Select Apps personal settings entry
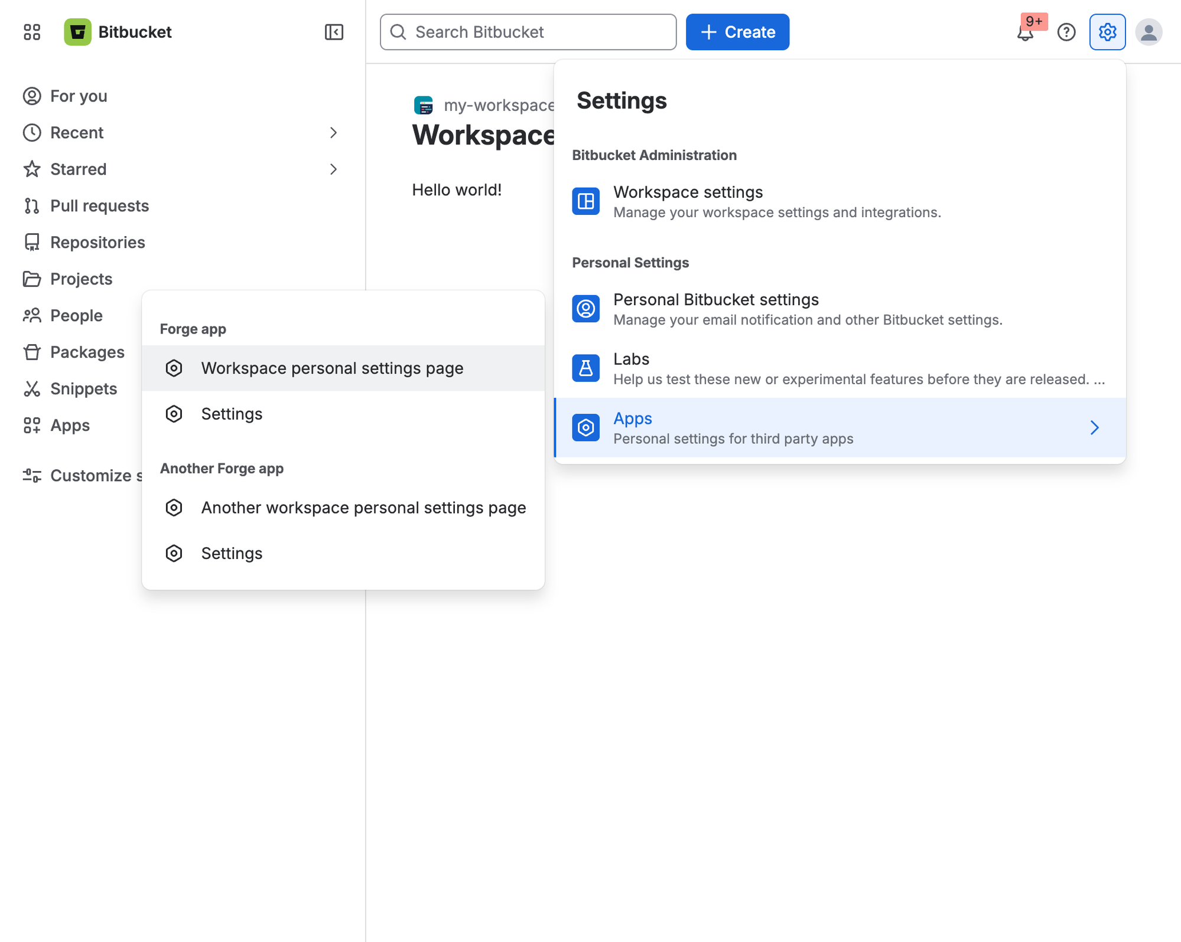1181x942 pixels. [840, 428]
